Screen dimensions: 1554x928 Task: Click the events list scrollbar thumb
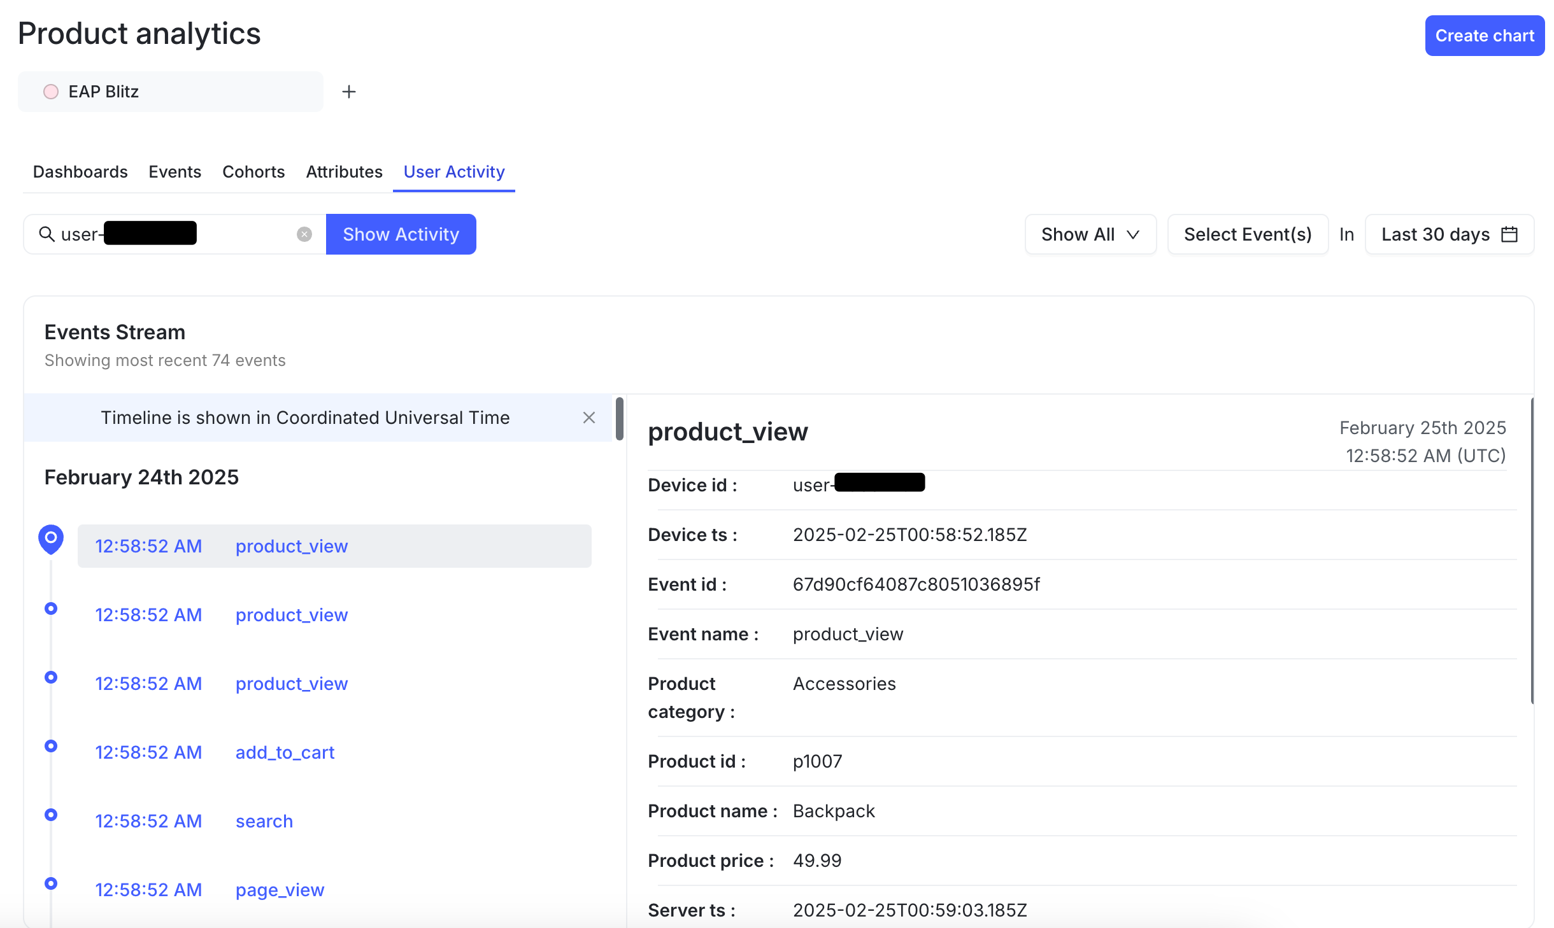click(619, 418)
